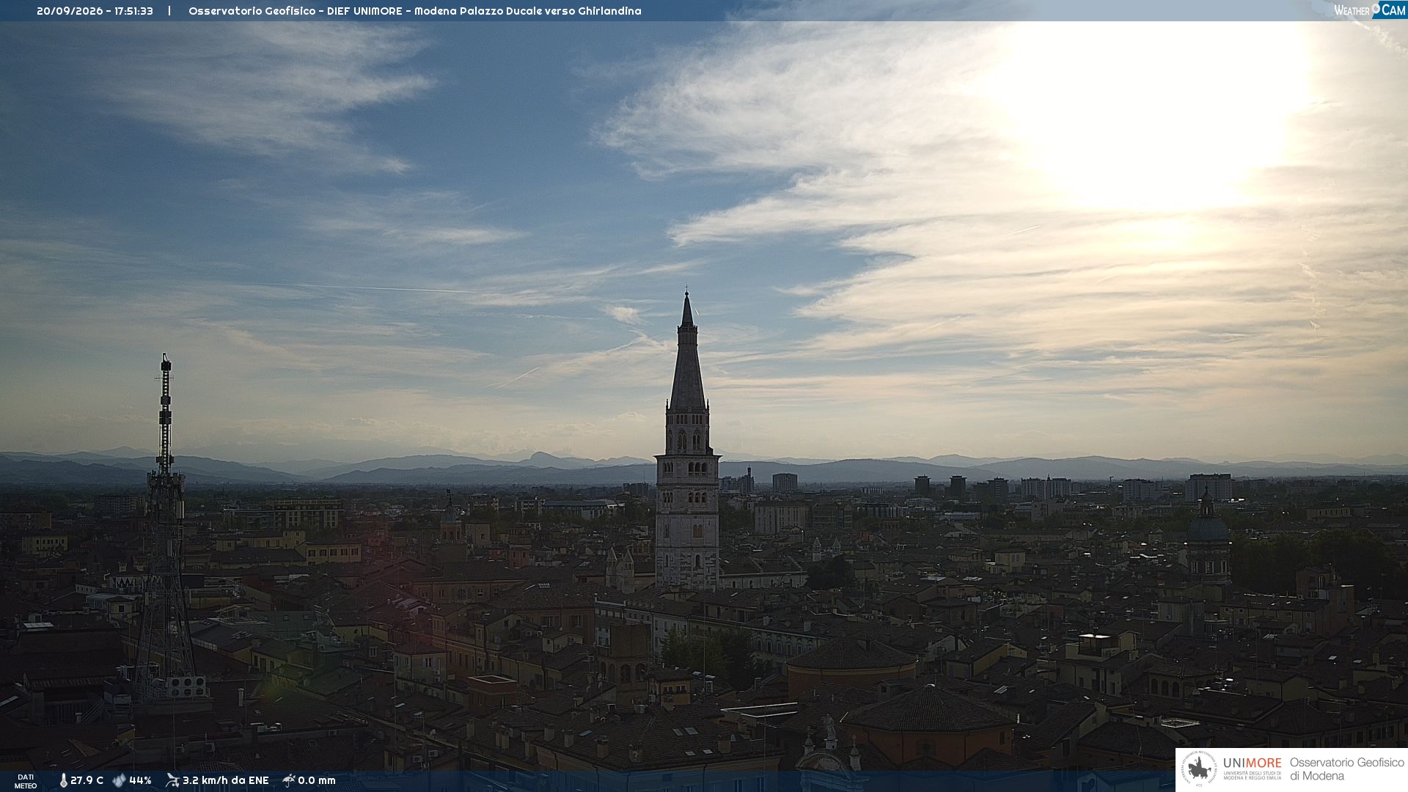This screenshot has width=1408, height=792.
Task: Click the 3.2 km/h da ENE wind reading
Action: pyautogui.click(x=226, y=781)
